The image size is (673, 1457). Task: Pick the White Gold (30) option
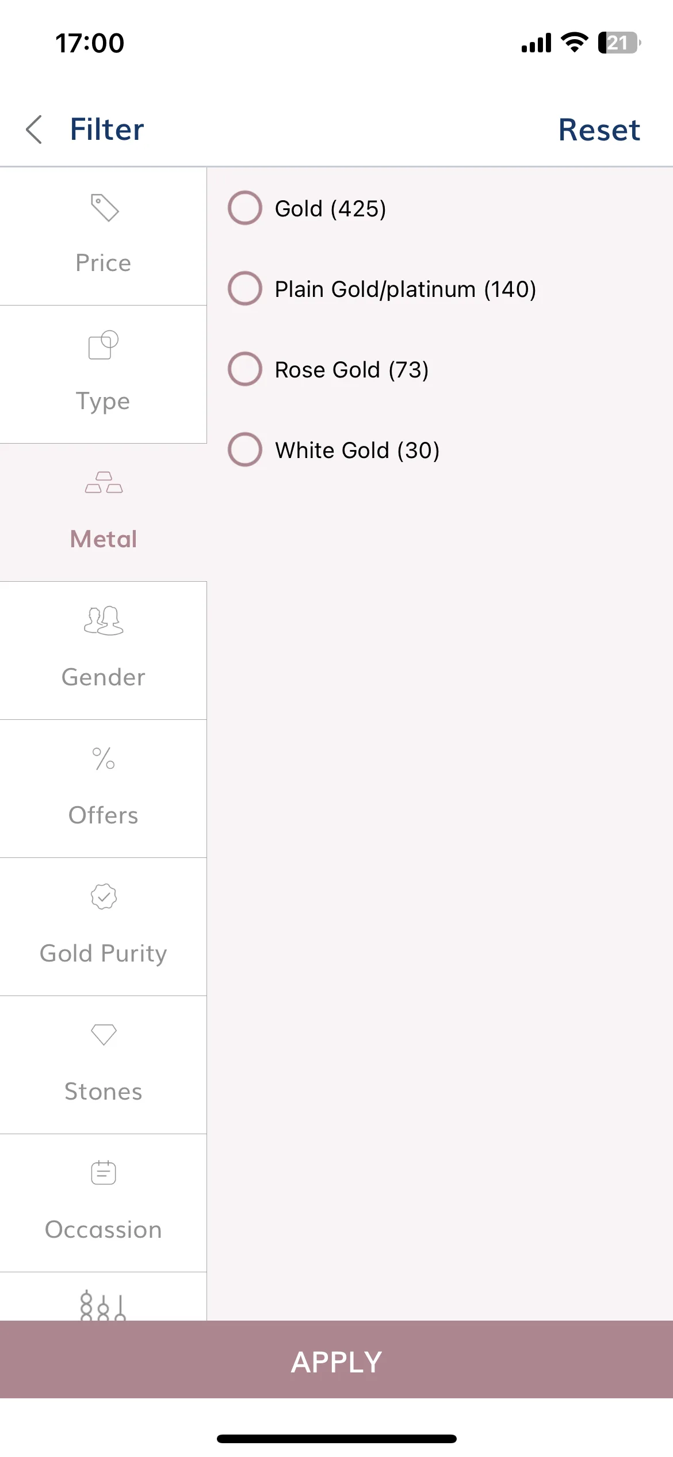334,449
